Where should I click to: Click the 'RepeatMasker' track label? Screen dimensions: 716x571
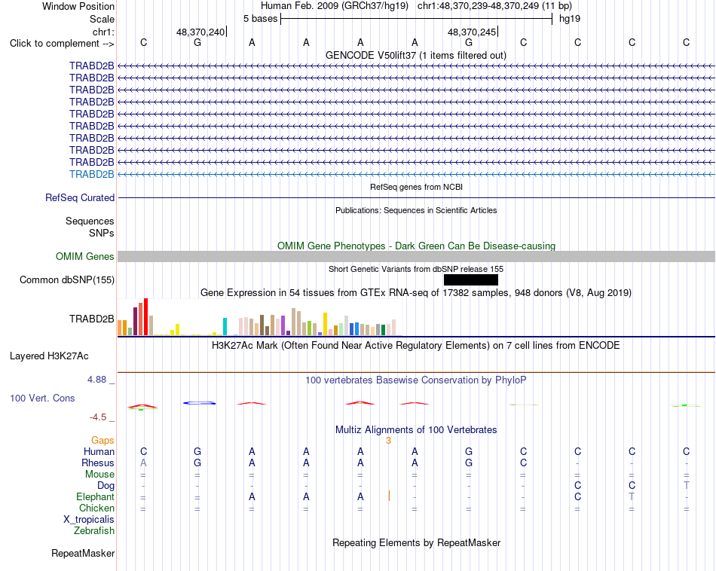[83, 553]
